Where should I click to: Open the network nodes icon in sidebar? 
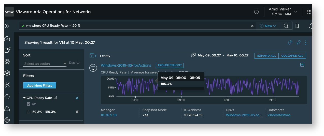point(7,73)
